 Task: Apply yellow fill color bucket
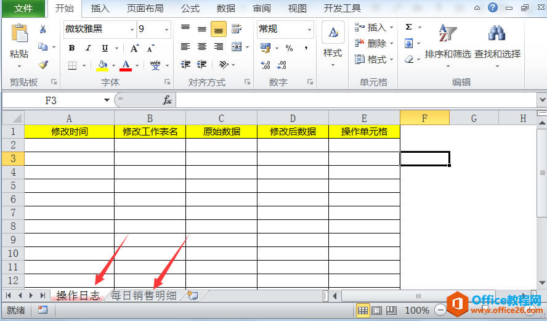click(102, 65)
